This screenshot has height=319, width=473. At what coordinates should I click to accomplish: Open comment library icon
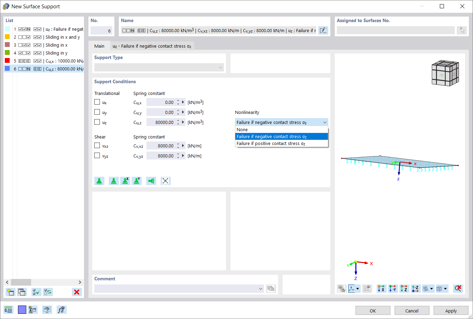click(x=271, y=289)
